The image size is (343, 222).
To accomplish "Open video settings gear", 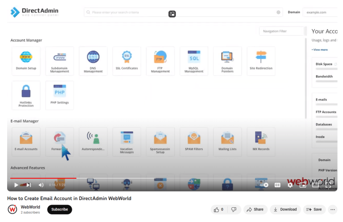I will (x=290, y=185).
